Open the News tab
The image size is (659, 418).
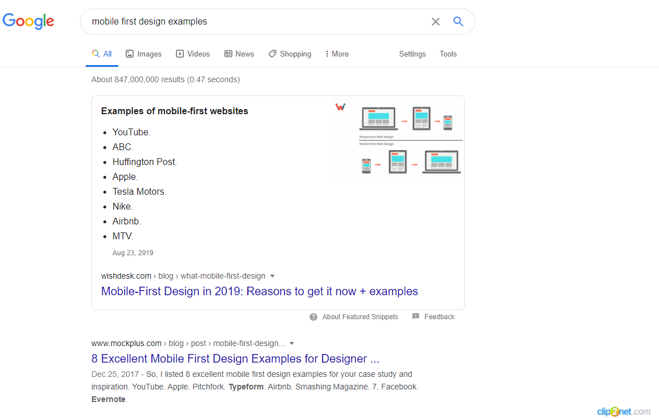[x=239, y=54]
